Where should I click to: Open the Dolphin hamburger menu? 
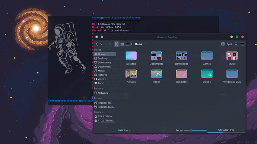pos(242,44)
